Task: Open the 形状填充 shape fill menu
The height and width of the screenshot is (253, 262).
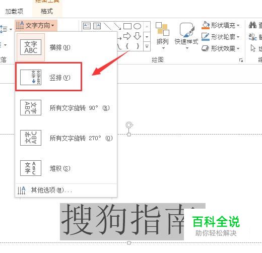Action: tap(221, 26)
